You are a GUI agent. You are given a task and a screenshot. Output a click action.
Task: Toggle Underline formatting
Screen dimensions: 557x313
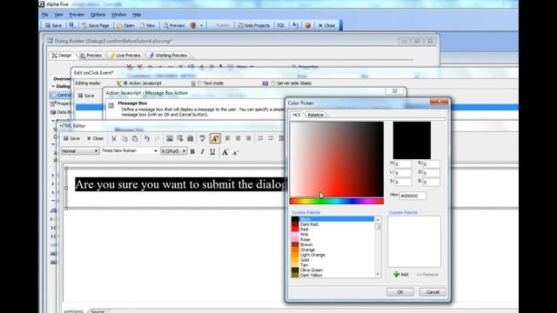click(212, 151)
